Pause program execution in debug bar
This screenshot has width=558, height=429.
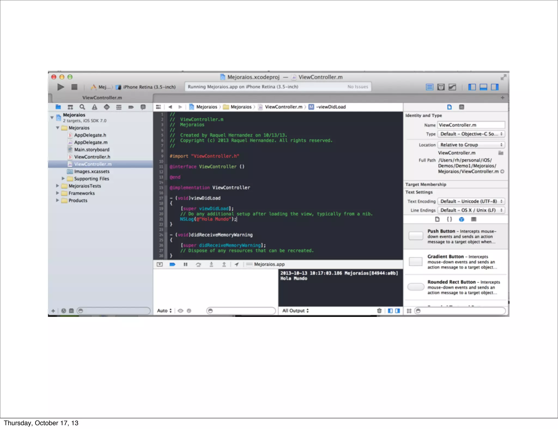point(186,264)
